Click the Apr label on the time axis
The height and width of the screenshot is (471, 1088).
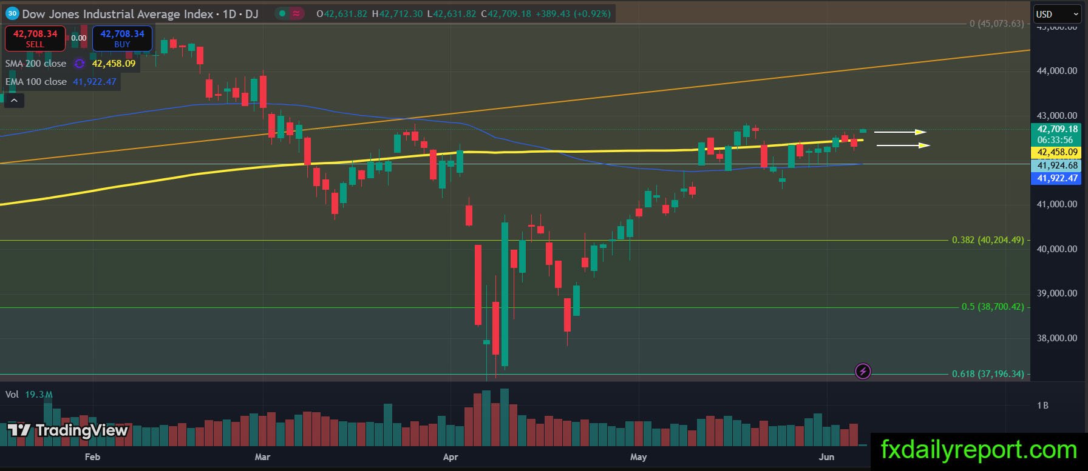450,456
